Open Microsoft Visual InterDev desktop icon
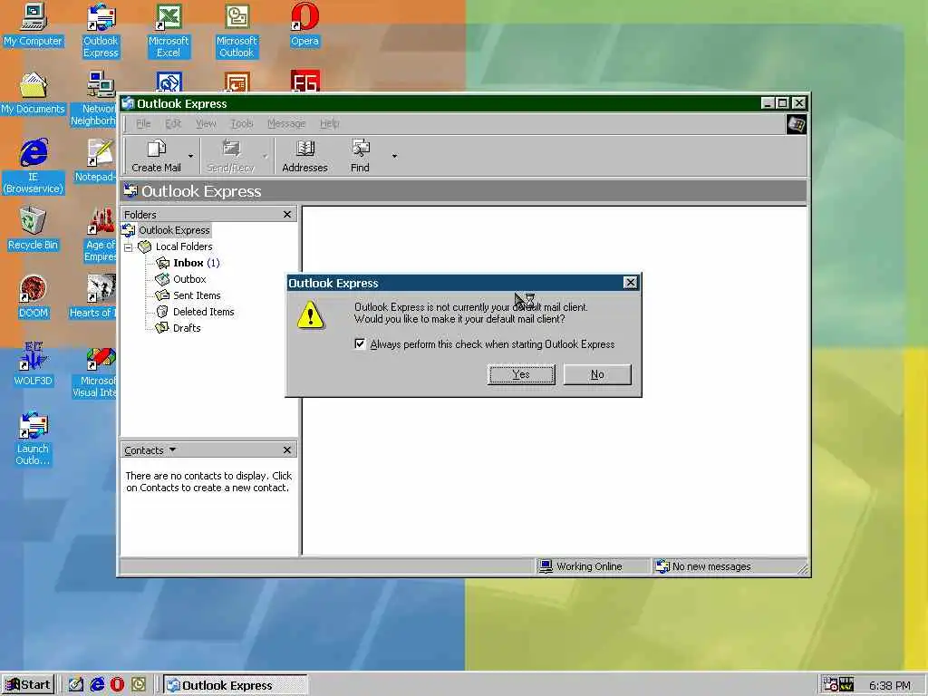This screenshot has height=696, width=928. pyautogui.click(x=94, y=371)
